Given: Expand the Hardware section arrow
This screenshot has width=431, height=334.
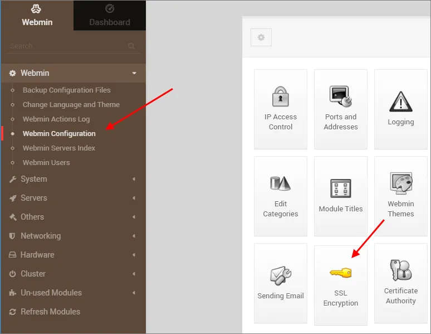Looking at the screenshot, I should (134, 255).
